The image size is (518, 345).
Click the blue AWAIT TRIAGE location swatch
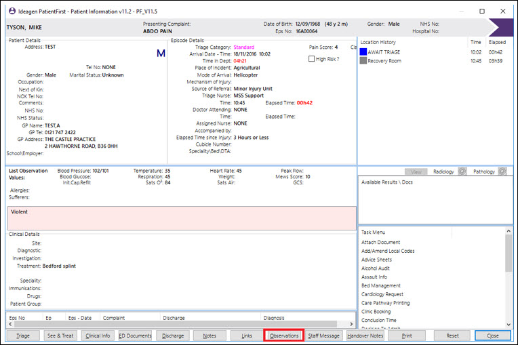pyautogui.click(x=363, y=52)
